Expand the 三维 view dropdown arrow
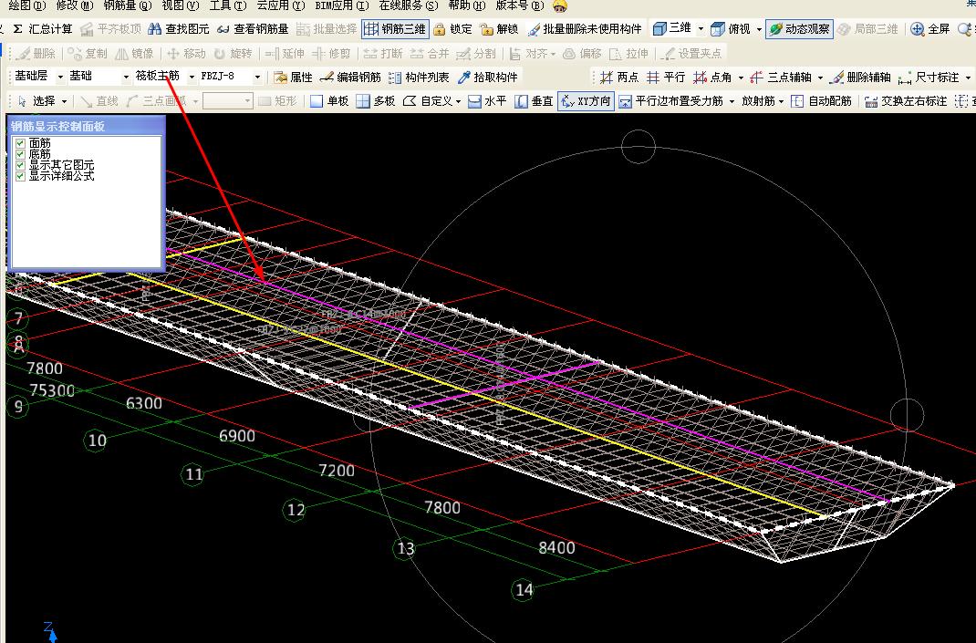This screenshot has height=643, width=976. point(701,28)
